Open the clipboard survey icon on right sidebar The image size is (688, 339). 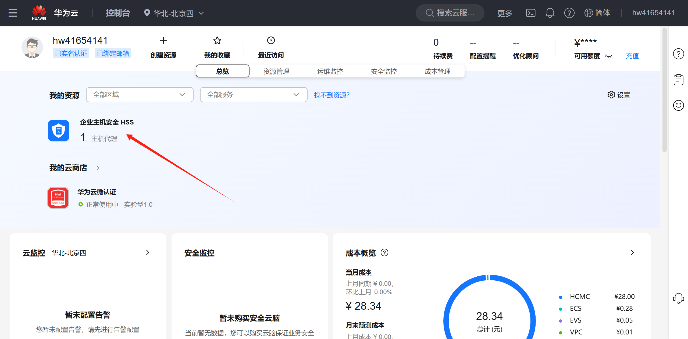point(678,80)
